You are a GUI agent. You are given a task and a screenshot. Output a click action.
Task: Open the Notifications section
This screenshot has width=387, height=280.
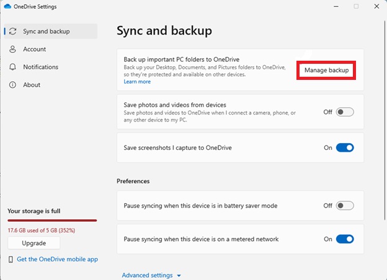click(51, 67)
